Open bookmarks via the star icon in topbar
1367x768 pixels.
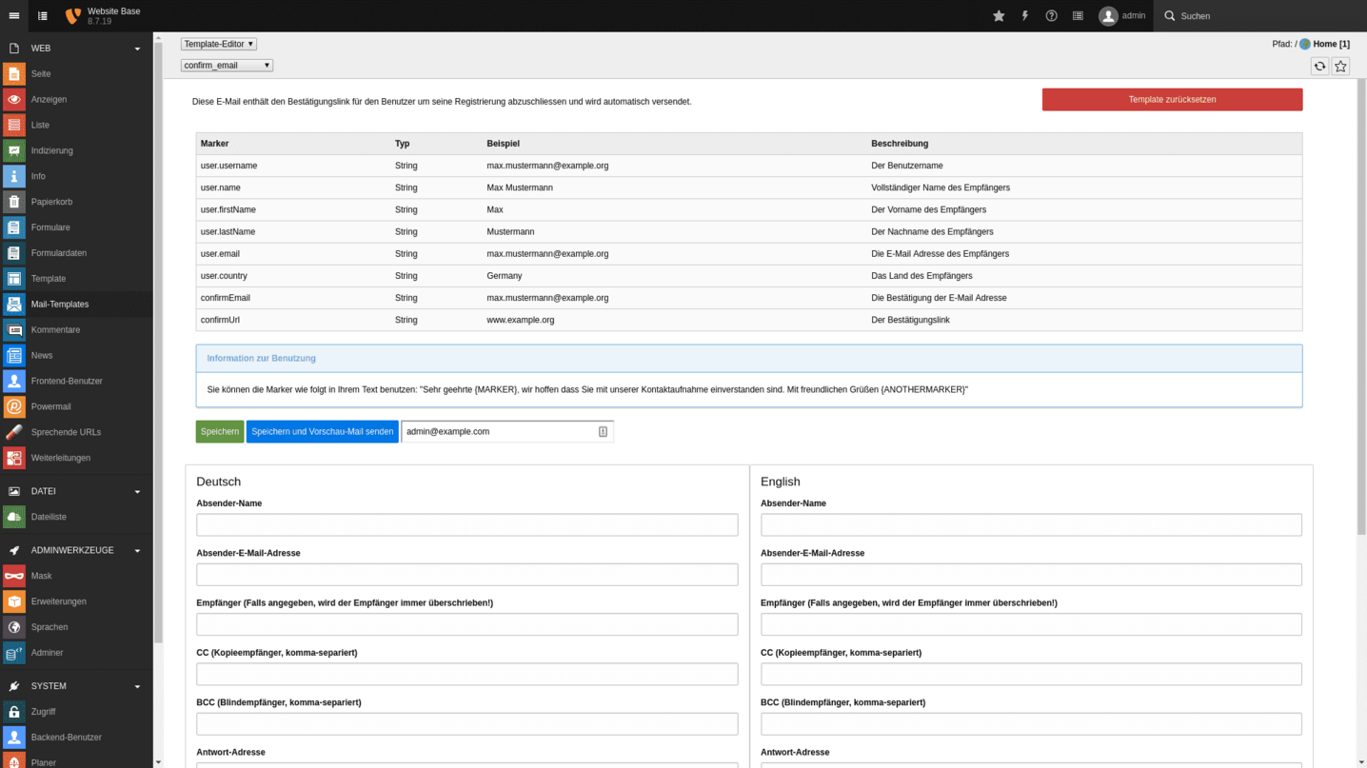(999, 15)
